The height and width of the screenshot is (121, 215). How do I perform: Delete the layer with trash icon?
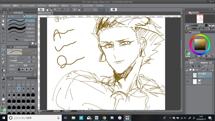click(x=213, y=70)
